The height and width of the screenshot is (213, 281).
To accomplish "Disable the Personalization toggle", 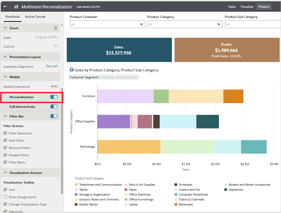I will tap(54, 97).
